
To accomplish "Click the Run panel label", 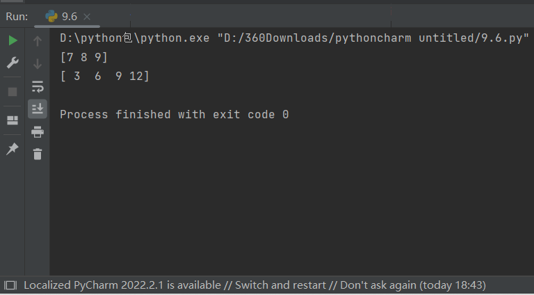I will [x=17, y=17].
